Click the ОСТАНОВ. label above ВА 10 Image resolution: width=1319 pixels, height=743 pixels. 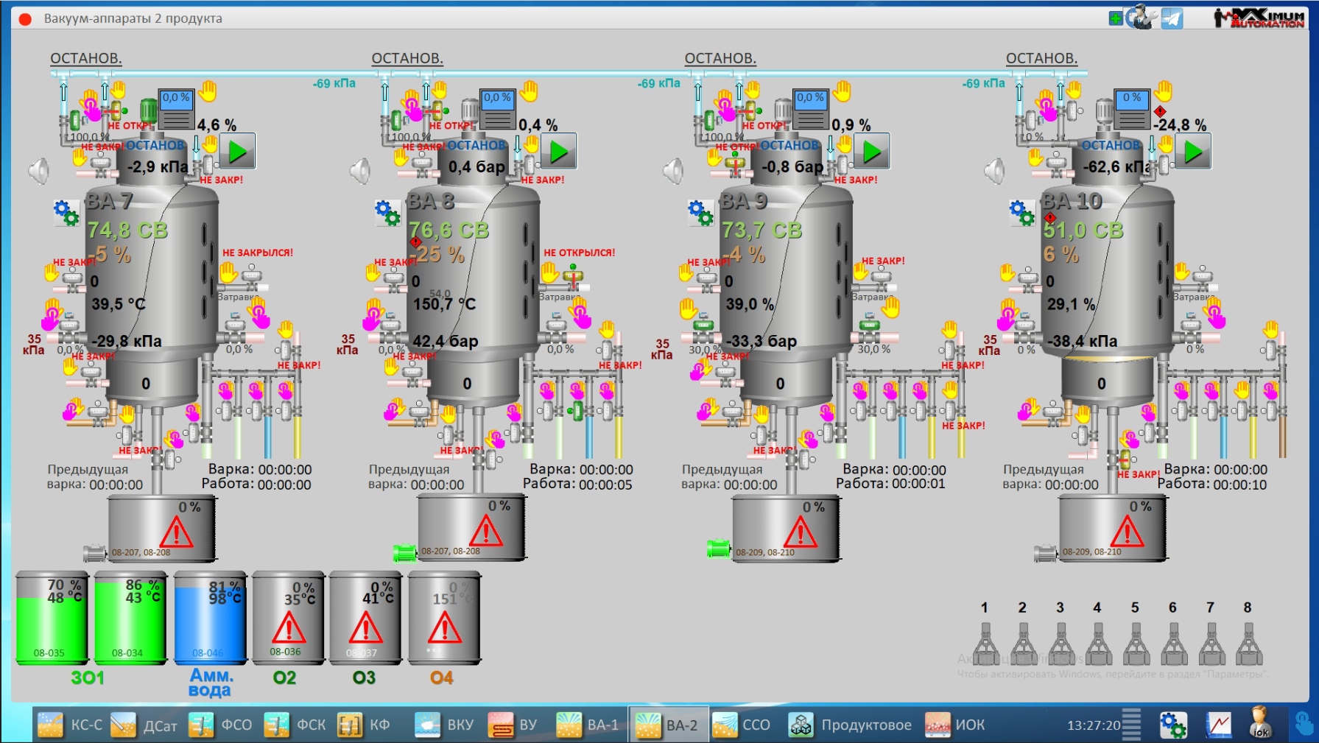[1041, 58]
